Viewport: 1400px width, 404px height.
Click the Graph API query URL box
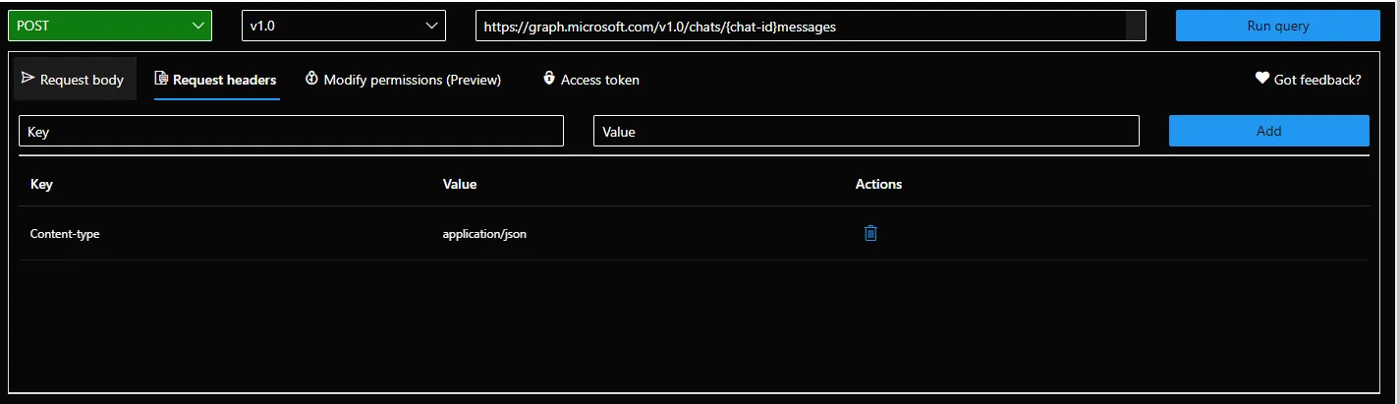pyautogui.click(x=801, y=27)
